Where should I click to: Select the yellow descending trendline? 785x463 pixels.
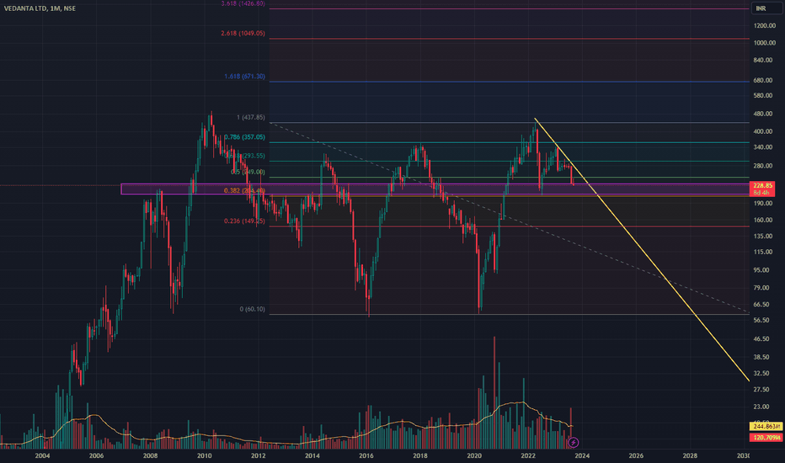pos(643,250)
